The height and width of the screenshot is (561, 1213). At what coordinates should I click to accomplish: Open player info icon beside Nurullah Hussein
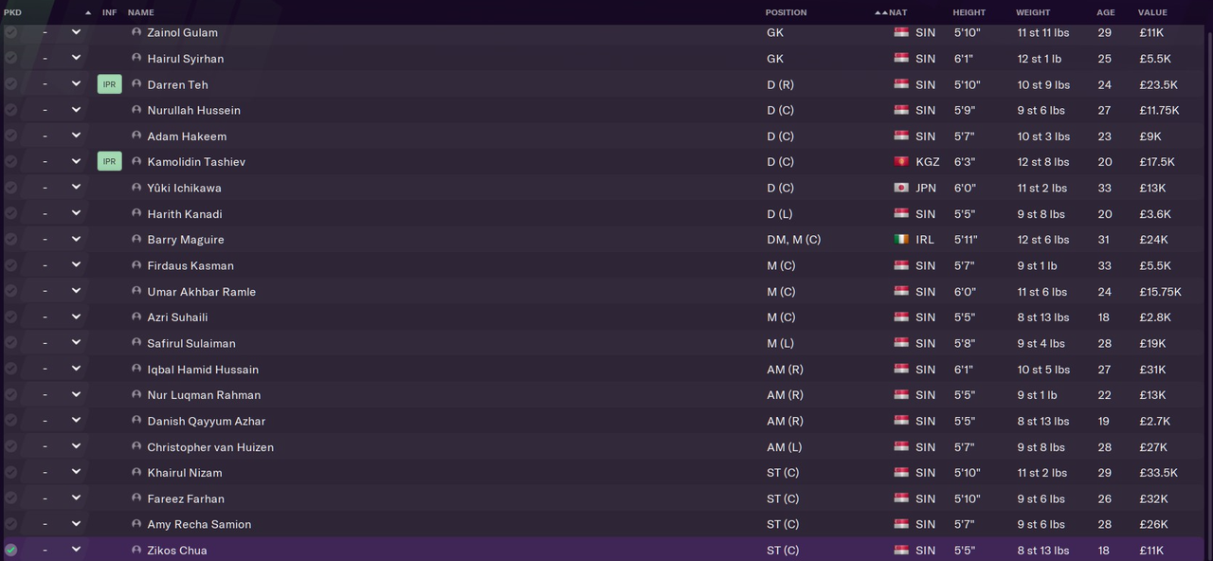click(x=136, y=110)
